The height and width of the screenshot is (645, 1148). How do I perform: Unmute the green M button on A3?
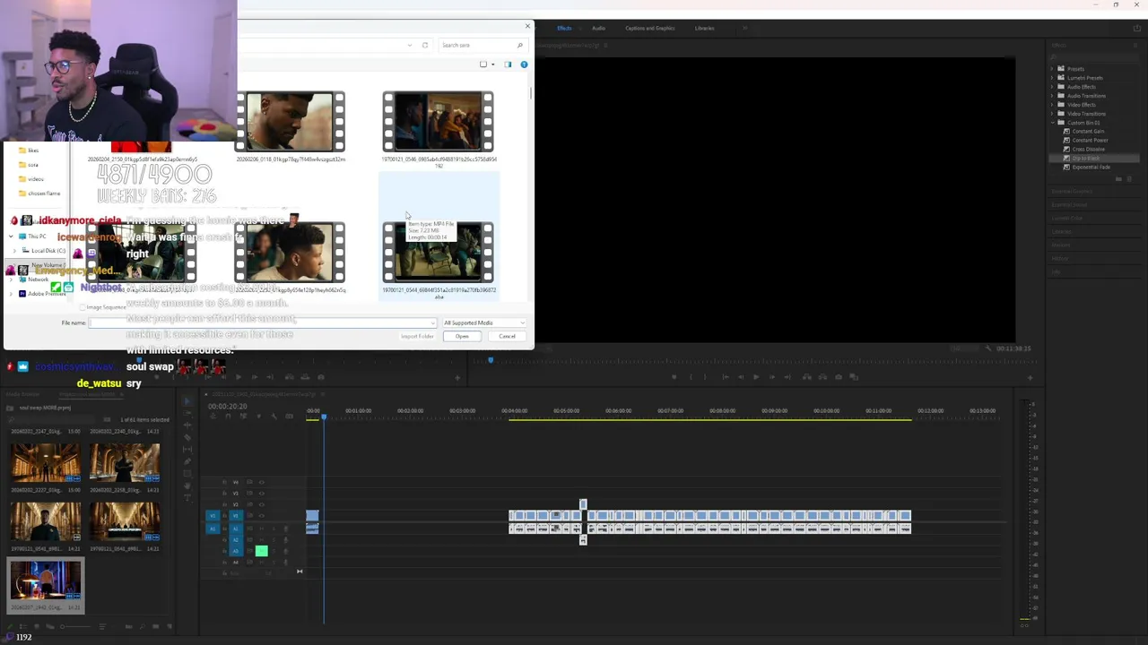click(x=261, y=551)
